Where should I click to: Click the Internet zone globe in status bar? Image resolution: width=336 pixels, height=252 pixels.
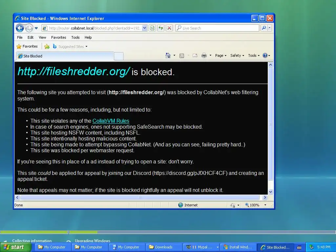(x=181, y=205)
